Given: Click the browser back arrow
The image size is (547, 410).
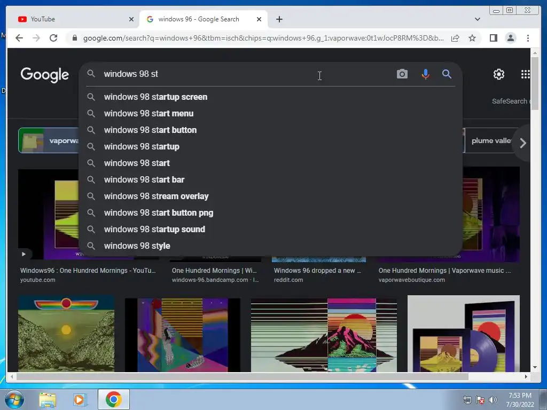Looking at the screenshot, I should tap(19, 38).
